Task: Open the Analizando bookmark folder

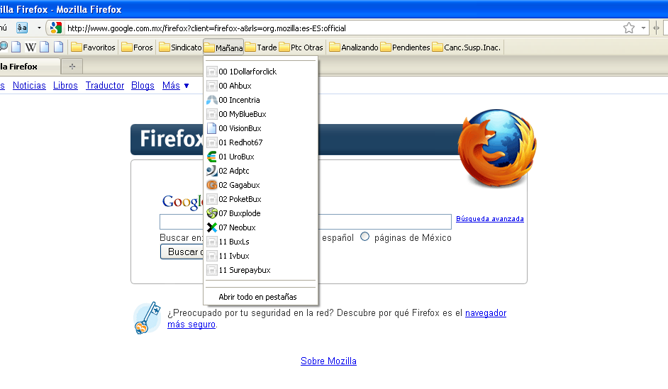Action: (354, 47)
